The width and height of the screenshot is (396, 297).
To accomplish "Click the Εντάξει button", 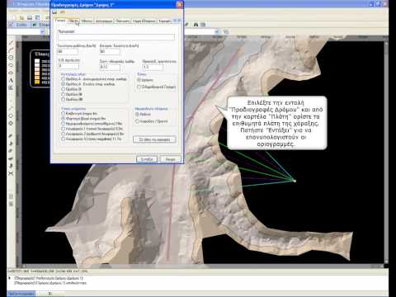I will [x=147, y=159].
